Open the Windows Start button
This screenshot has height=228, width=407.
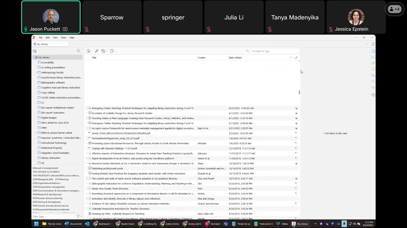[36, 224]
